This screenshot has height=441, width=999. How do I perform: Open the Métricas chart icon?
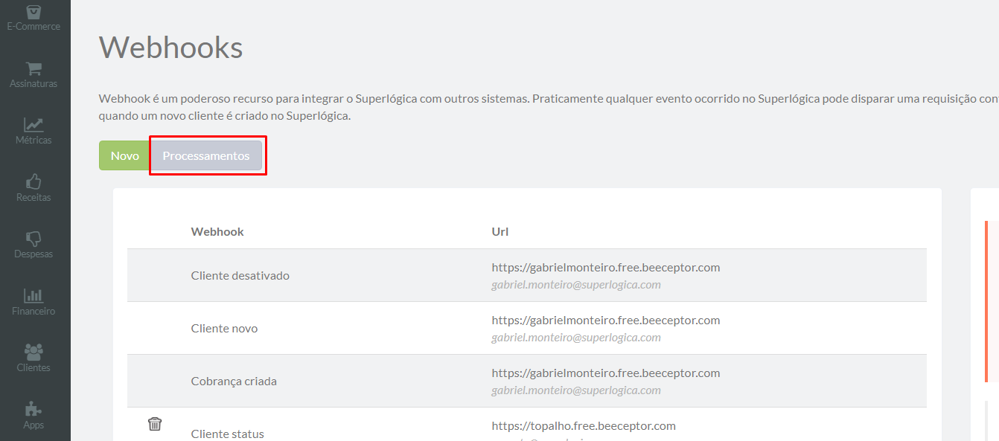coord(33,125)
